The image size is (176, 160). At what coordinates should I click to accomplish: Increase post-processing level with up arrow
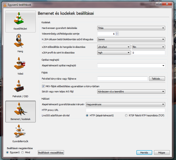117,33
